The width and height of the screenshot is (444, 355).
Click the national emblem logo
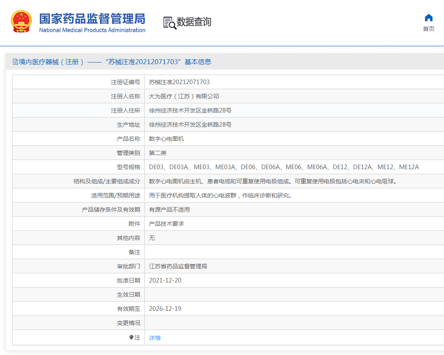pyautogui.click(x=21, y=22)
